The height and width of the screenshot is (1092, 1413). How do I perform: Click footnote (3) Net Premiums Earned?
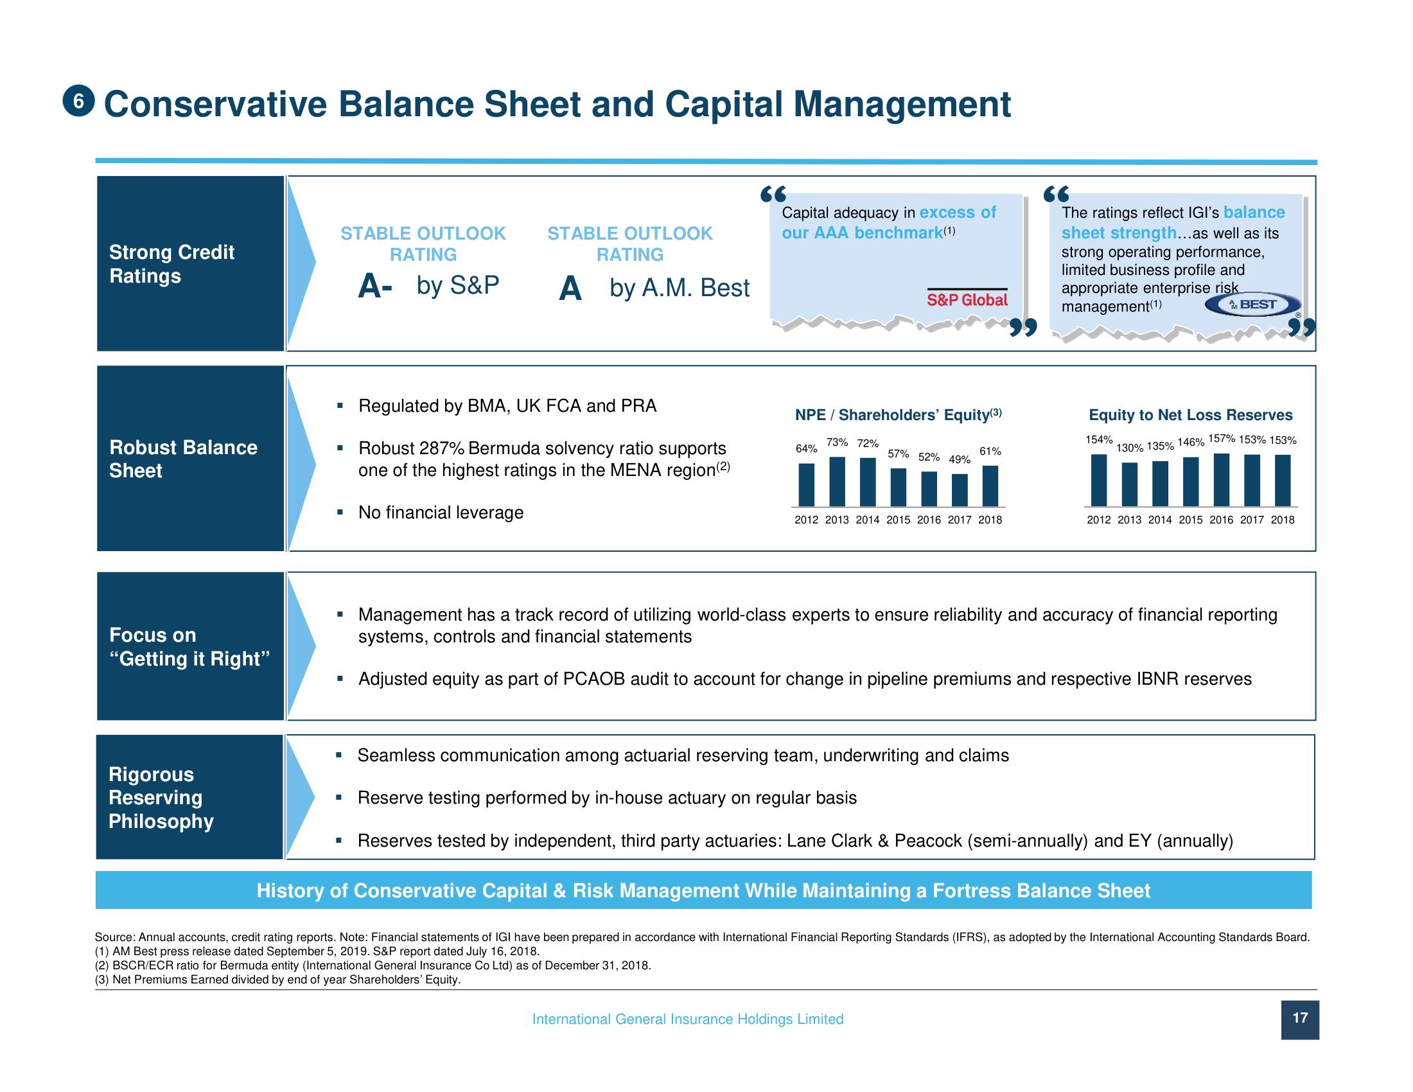277,980
